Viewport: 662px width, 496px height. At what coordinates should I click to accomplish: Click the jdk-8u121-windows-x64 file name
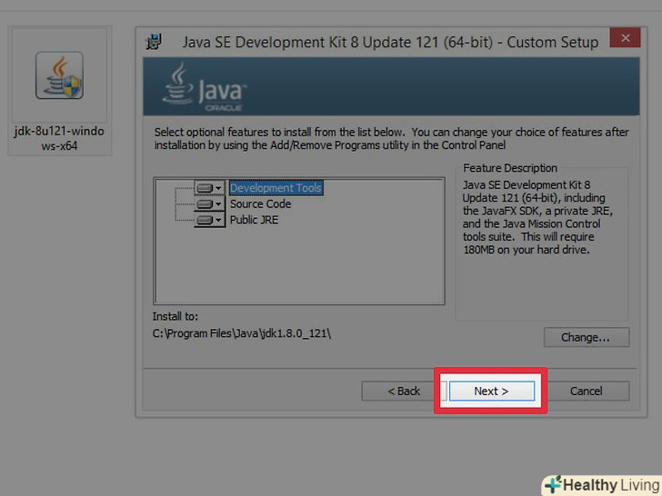tap(59, 138)
